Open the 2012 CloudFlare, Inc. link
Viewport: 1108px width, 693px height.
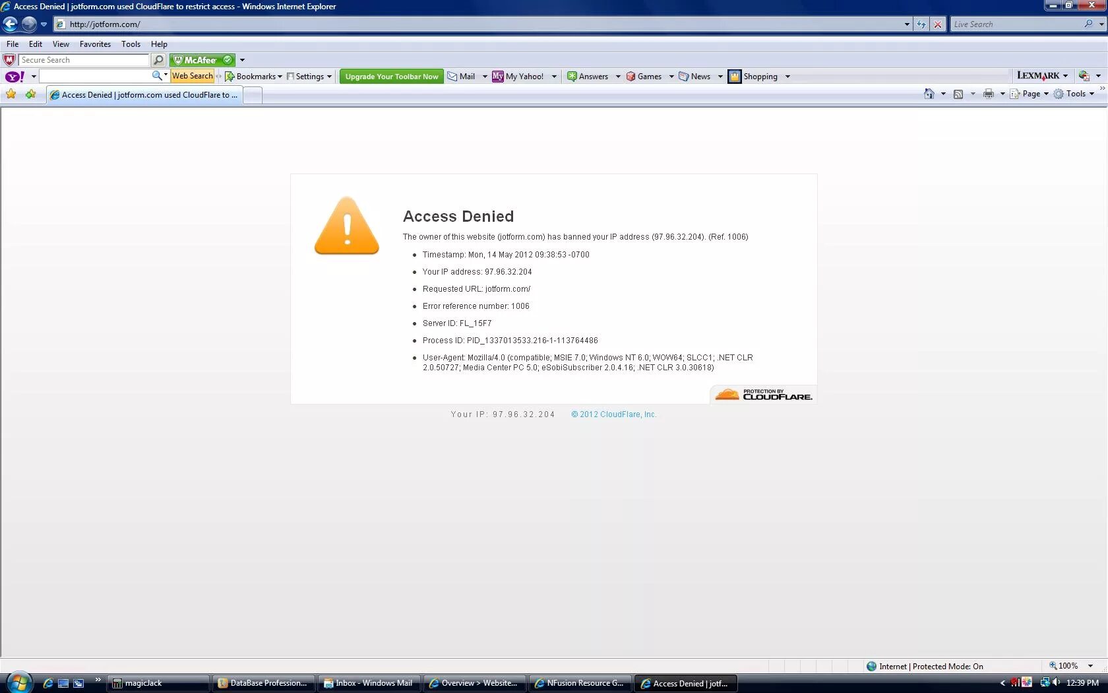614,414
